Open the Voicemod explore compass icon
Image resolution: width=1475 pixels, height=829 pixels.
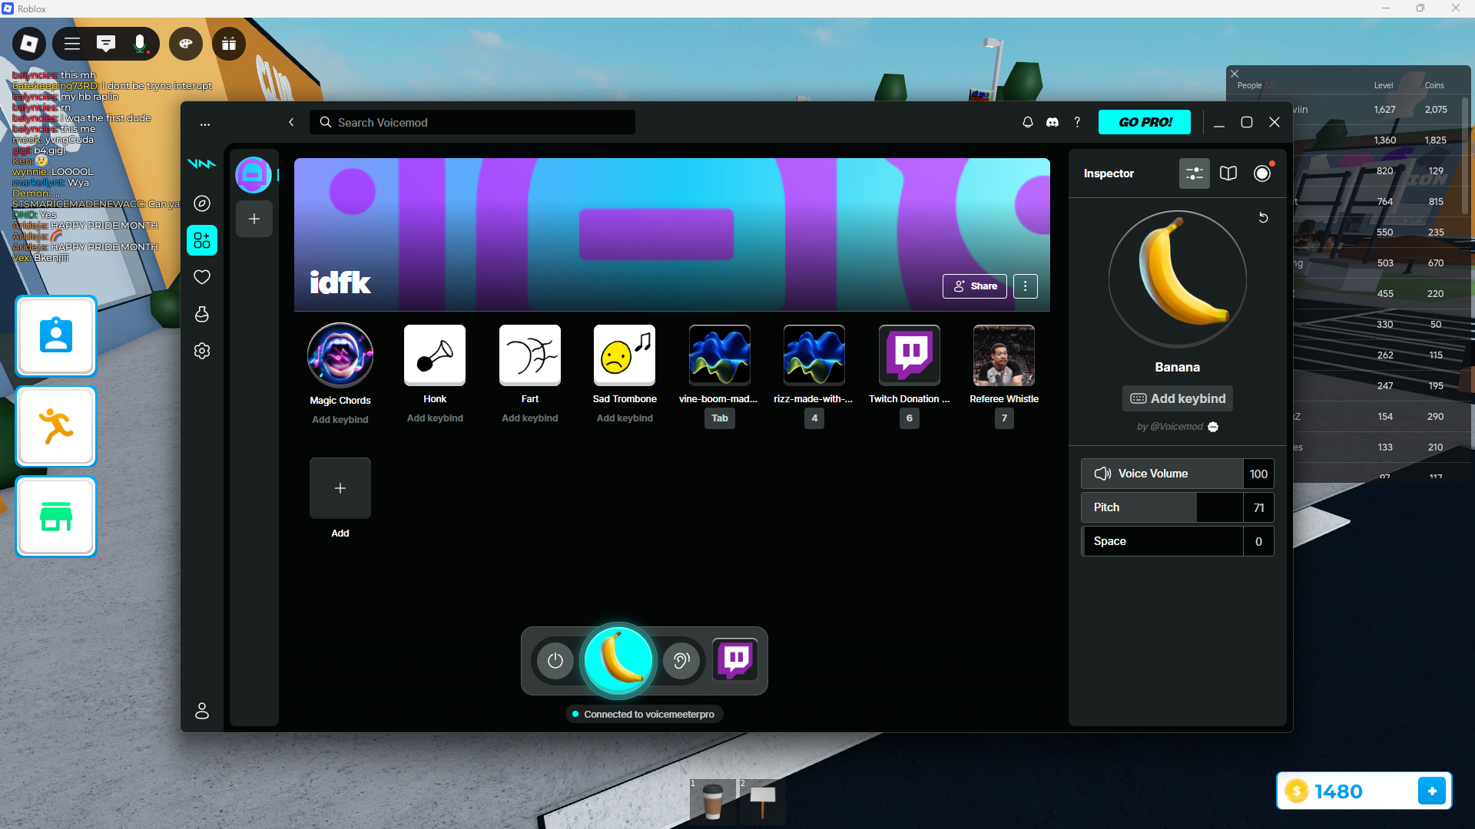202,203
